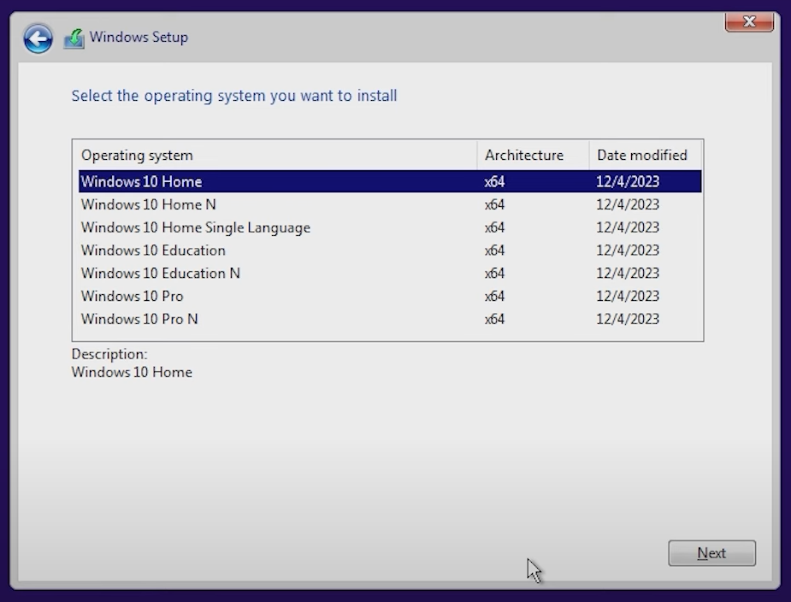The image size is (791, 602).
Task: Sort the list by Operating system column
Action: 137,155
